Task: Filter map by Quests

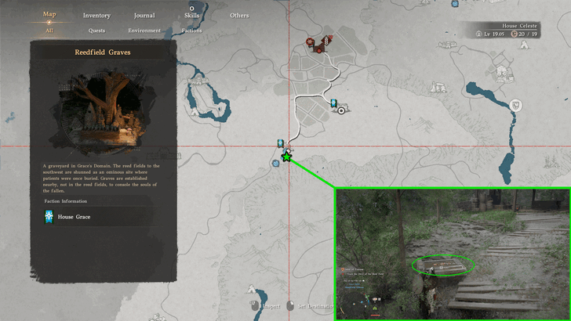Action: [96, 31]
